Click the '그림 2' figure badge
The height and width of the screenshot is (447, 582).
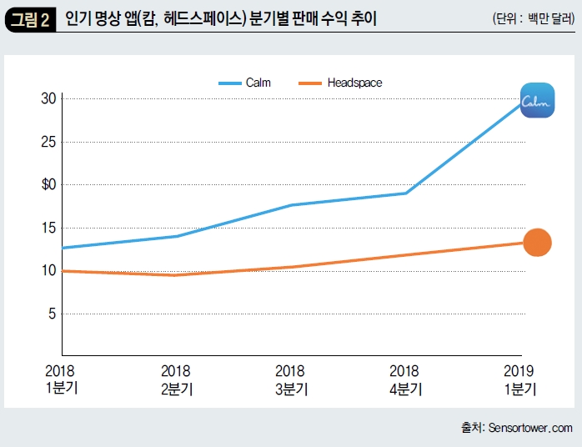(30, 20)
